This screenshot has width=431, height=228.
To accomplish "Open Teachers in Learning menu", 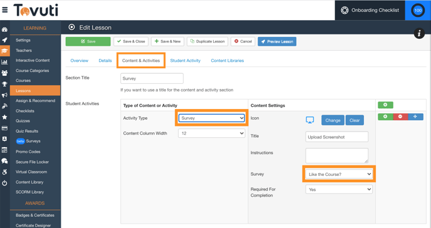I will tap(24, 51).
